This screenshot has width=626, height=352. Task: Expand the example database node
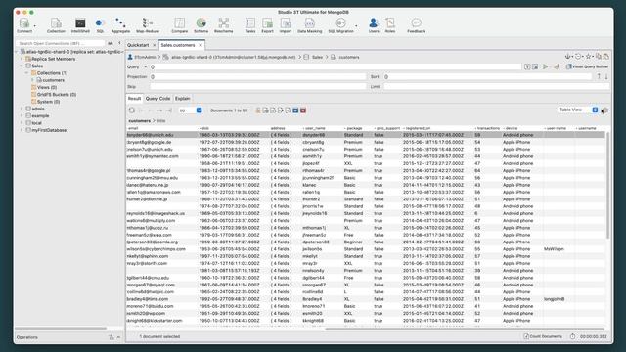22,115
